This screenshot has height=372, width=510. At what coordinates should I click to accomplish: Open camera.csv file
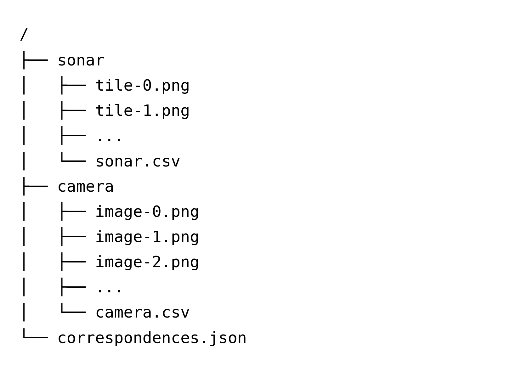point(142,313)
